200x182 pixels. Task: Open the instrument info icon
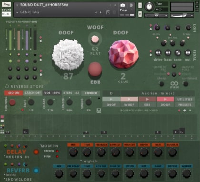[x=131, y=5]
